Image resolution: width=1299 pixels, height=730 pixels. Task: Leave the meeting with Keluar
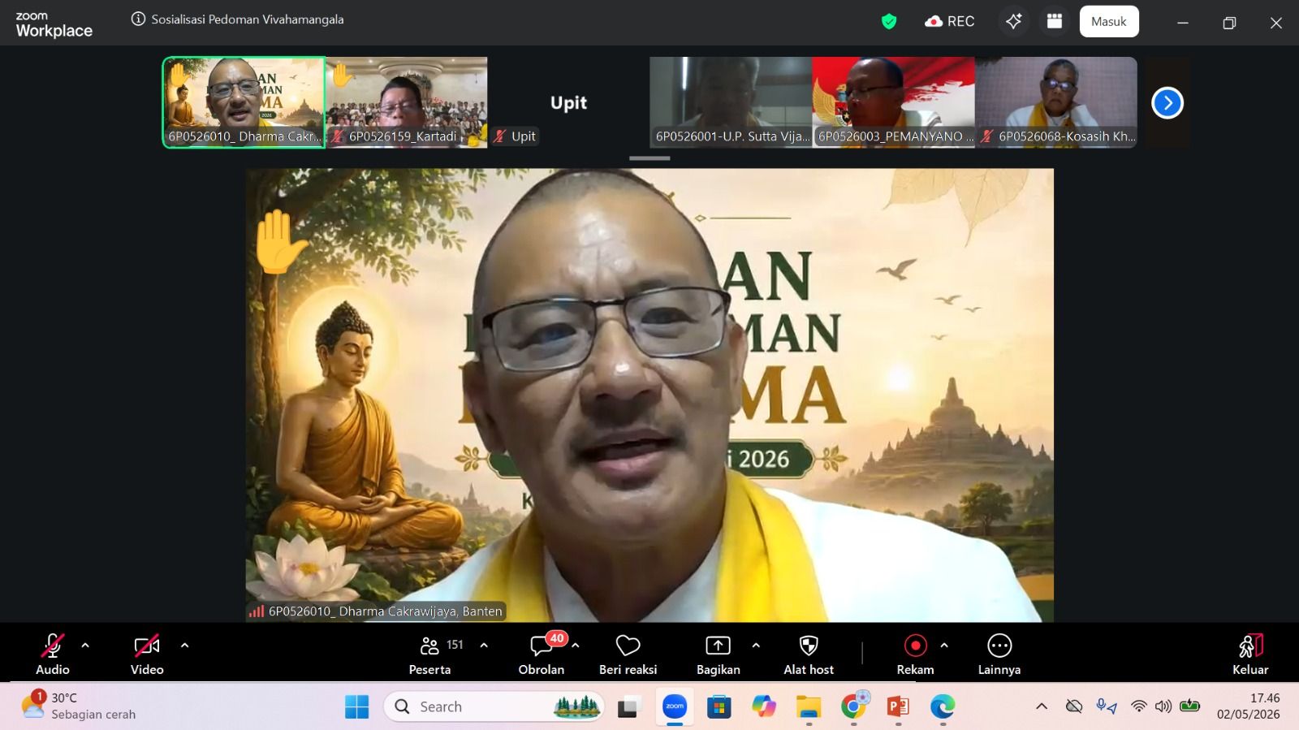[1250, 654]
